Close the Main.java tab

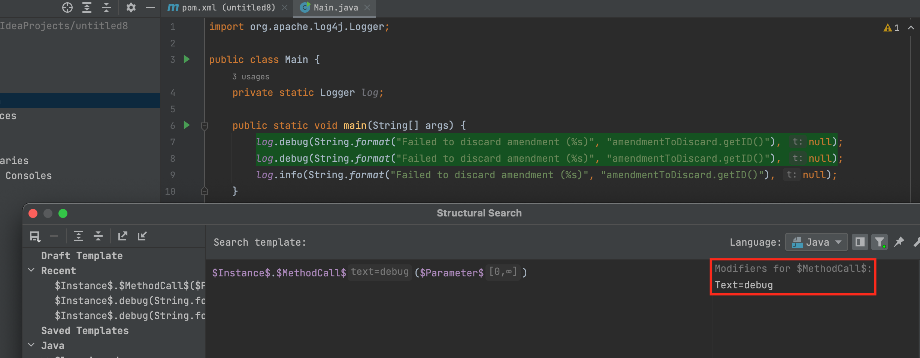(x=367, y=7)
